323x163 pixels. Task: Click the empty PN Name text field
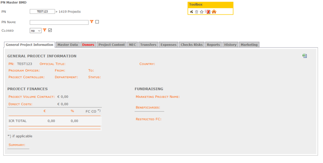pyautogui.click(x=59, y=22)
